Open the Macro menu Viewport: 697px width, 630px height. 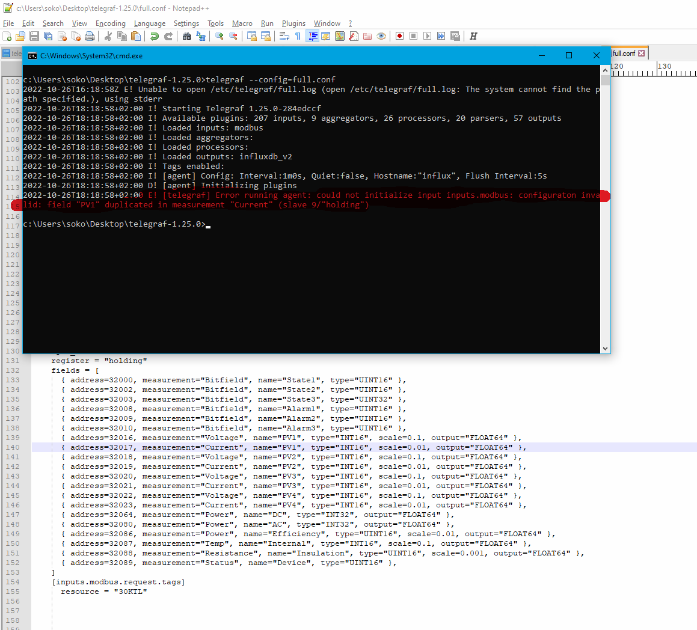click(242, 23)
